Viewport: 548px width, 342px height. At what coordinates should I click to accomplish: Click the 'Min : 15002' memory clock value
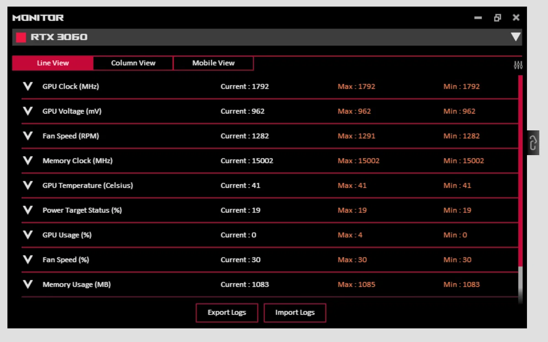click(x=463, y=161)
